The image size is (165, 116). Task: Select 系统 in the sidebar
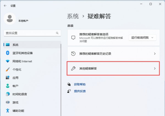15,45
